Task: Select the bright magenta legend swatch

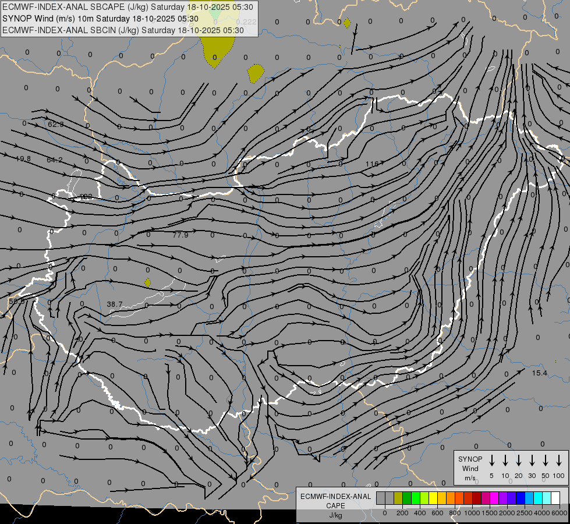Action: pyautogui.click(x=494, y=498)
